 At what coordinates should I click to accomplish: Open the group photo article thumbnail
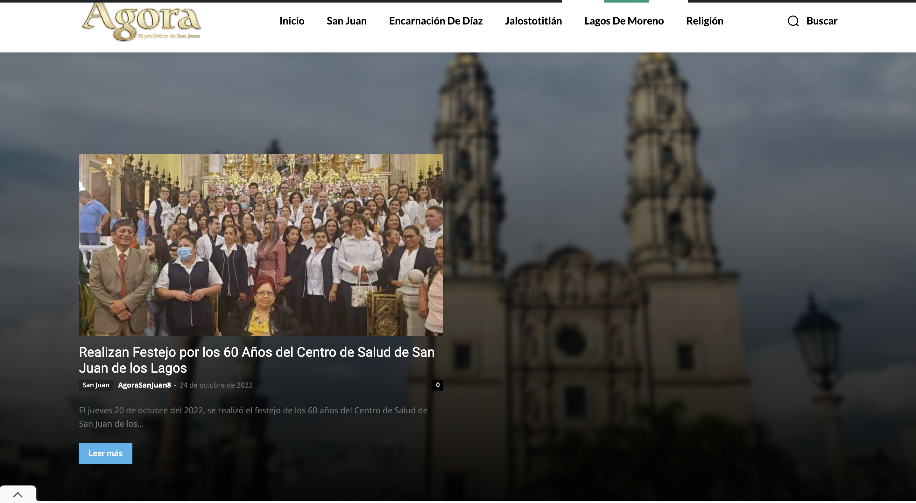pyautogui.click(x=261, y=245)
